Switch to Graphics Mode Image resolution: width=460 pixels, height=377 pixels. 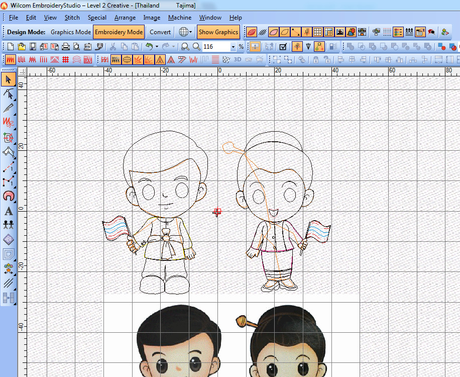point(71,32)
